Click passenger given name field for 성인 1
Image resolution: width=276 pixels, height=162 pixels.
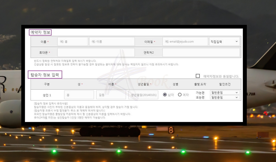click(x=111, y=95)
